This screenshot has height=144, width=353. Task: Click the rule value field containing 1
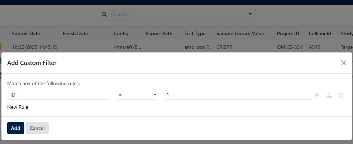point(238,95)
